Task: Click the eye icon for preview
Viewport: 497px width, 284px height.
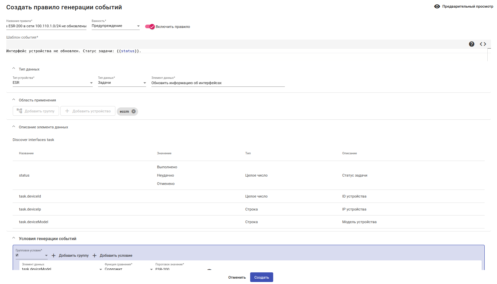Action: tap(437, 6)
